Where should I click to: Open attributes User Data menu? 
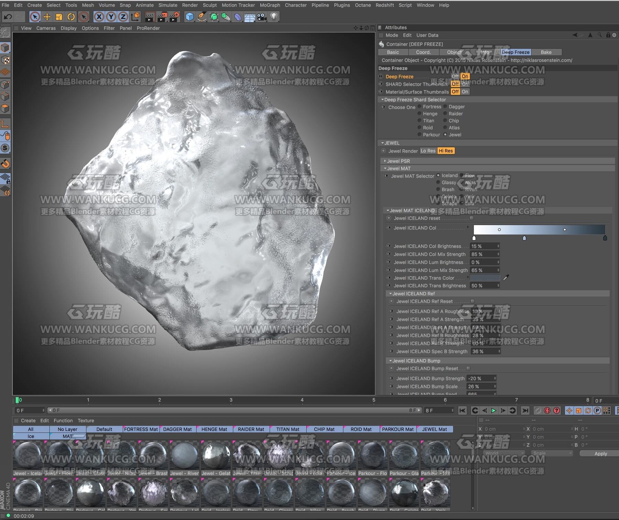427,35
